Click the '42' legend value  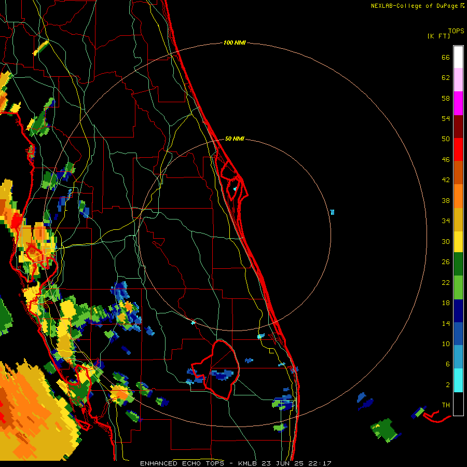446,180
